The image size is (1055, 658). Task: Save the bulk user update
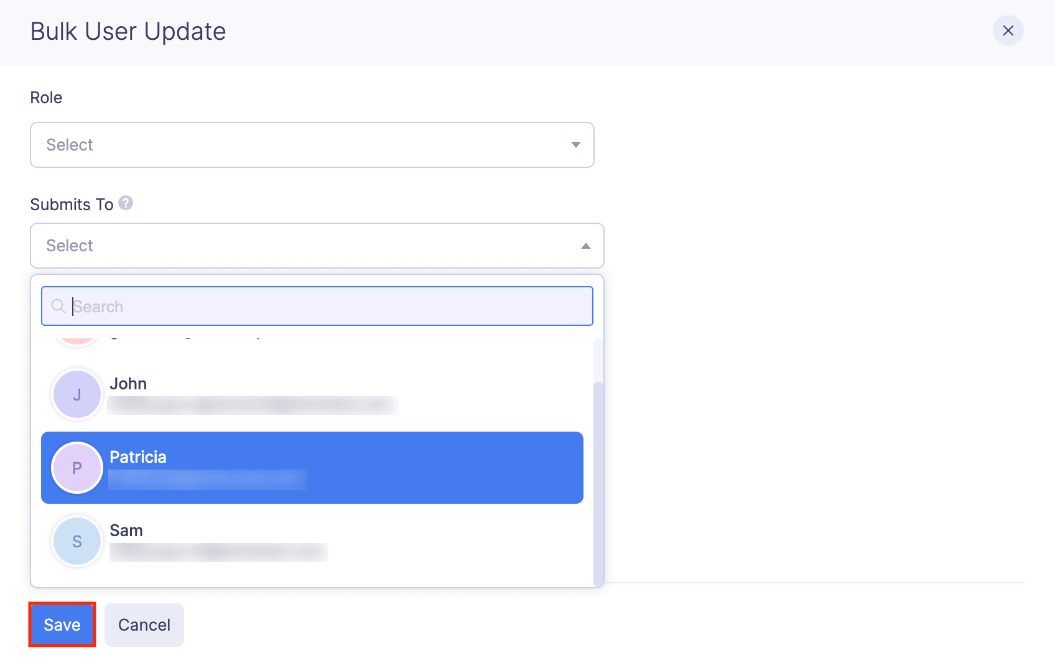tap(62, 624)
